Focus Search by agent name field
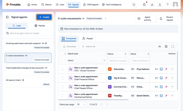Viewport: 183px width, 111px height. coord(28,33)
